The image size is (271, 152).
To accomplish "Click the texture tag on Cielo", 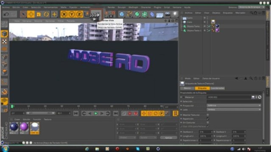I will point(213,22).
